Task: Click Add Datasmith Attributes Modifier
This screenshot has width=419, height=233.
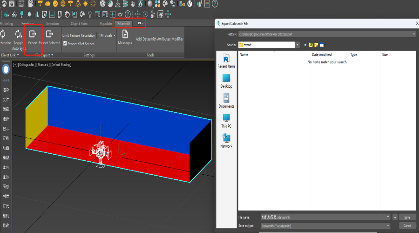Action: 160,39
